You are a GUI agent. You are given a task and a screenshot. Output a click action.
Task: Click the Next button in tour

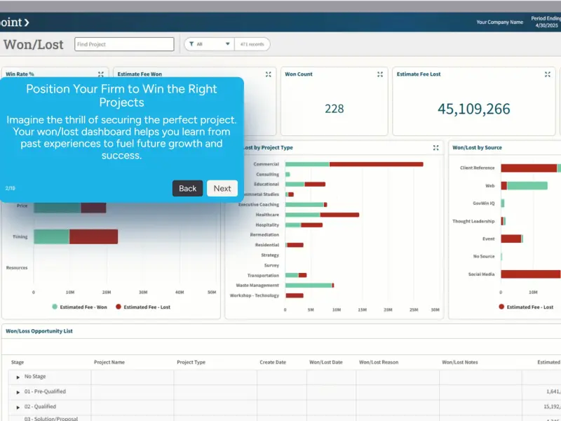(x=222, y=188)
